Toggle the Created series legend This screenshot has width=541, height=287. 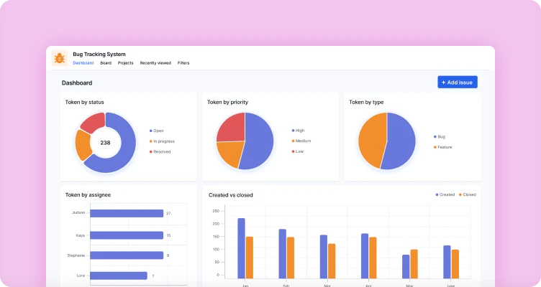[x=445, y=194]
